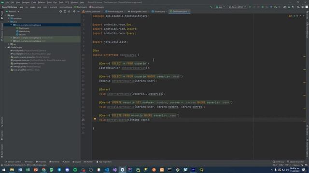309x173 pixels.
Task: Click the Collapse All icon in Project panel
Action: [69, 12]
